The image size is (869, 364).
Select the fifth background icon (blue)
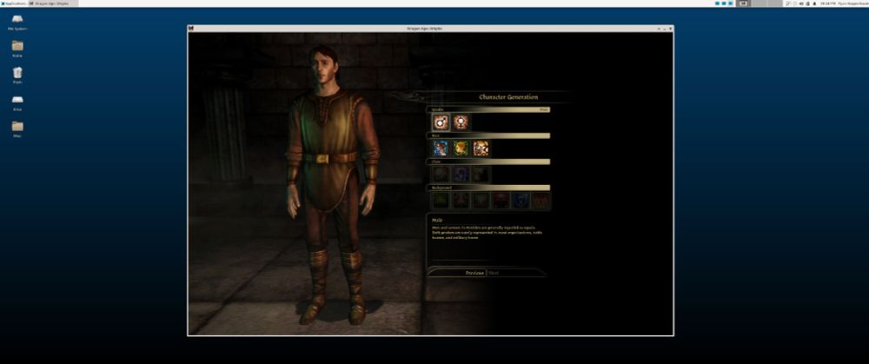tap(521, 200)
